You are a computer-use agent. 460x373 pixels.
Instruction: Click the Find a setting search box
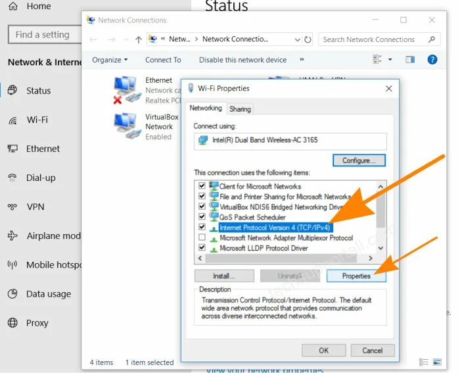(x=45, y=35)
